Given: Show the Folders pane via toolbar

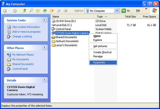Looking at the screenshot, I should pyautogui.click(x=38, y=11).
